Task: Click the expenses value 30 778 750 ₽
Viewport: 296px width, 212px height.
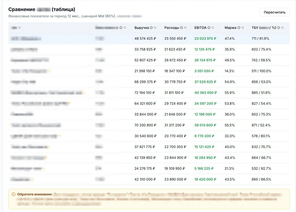Action: [175, 82]
